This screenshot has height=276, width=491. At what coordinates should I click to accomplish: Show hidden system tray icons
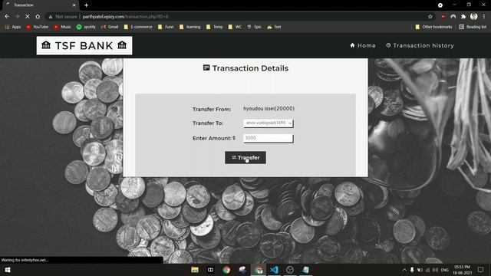[x=404, y=270]
